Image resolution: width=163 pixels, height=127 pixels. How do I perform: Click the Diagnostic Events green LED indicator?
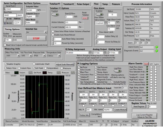[157, 51]
